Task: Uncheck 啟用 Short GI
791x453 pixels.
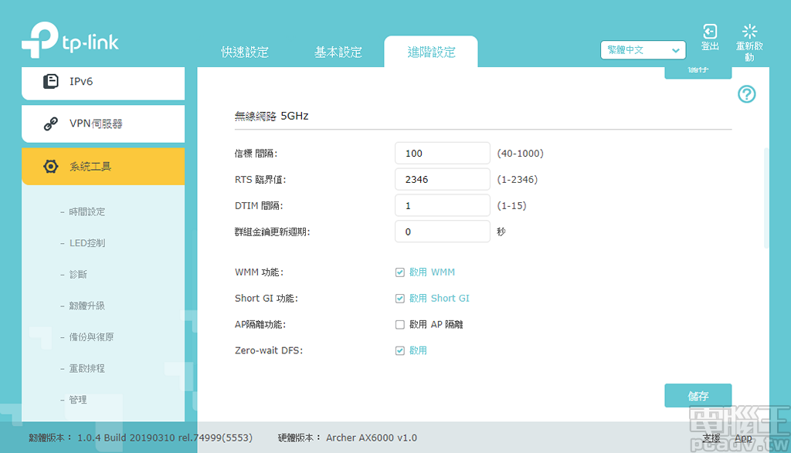Action: pos(399,298)
